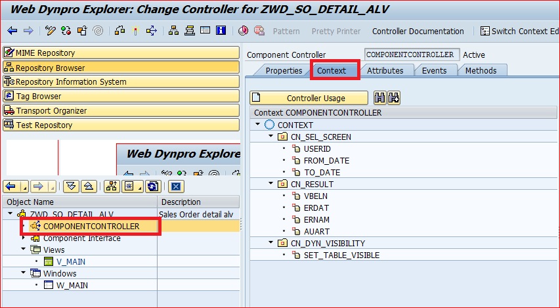Select the VBELN attribute
The width and height of the screenshot is (560, 308).
315,196
